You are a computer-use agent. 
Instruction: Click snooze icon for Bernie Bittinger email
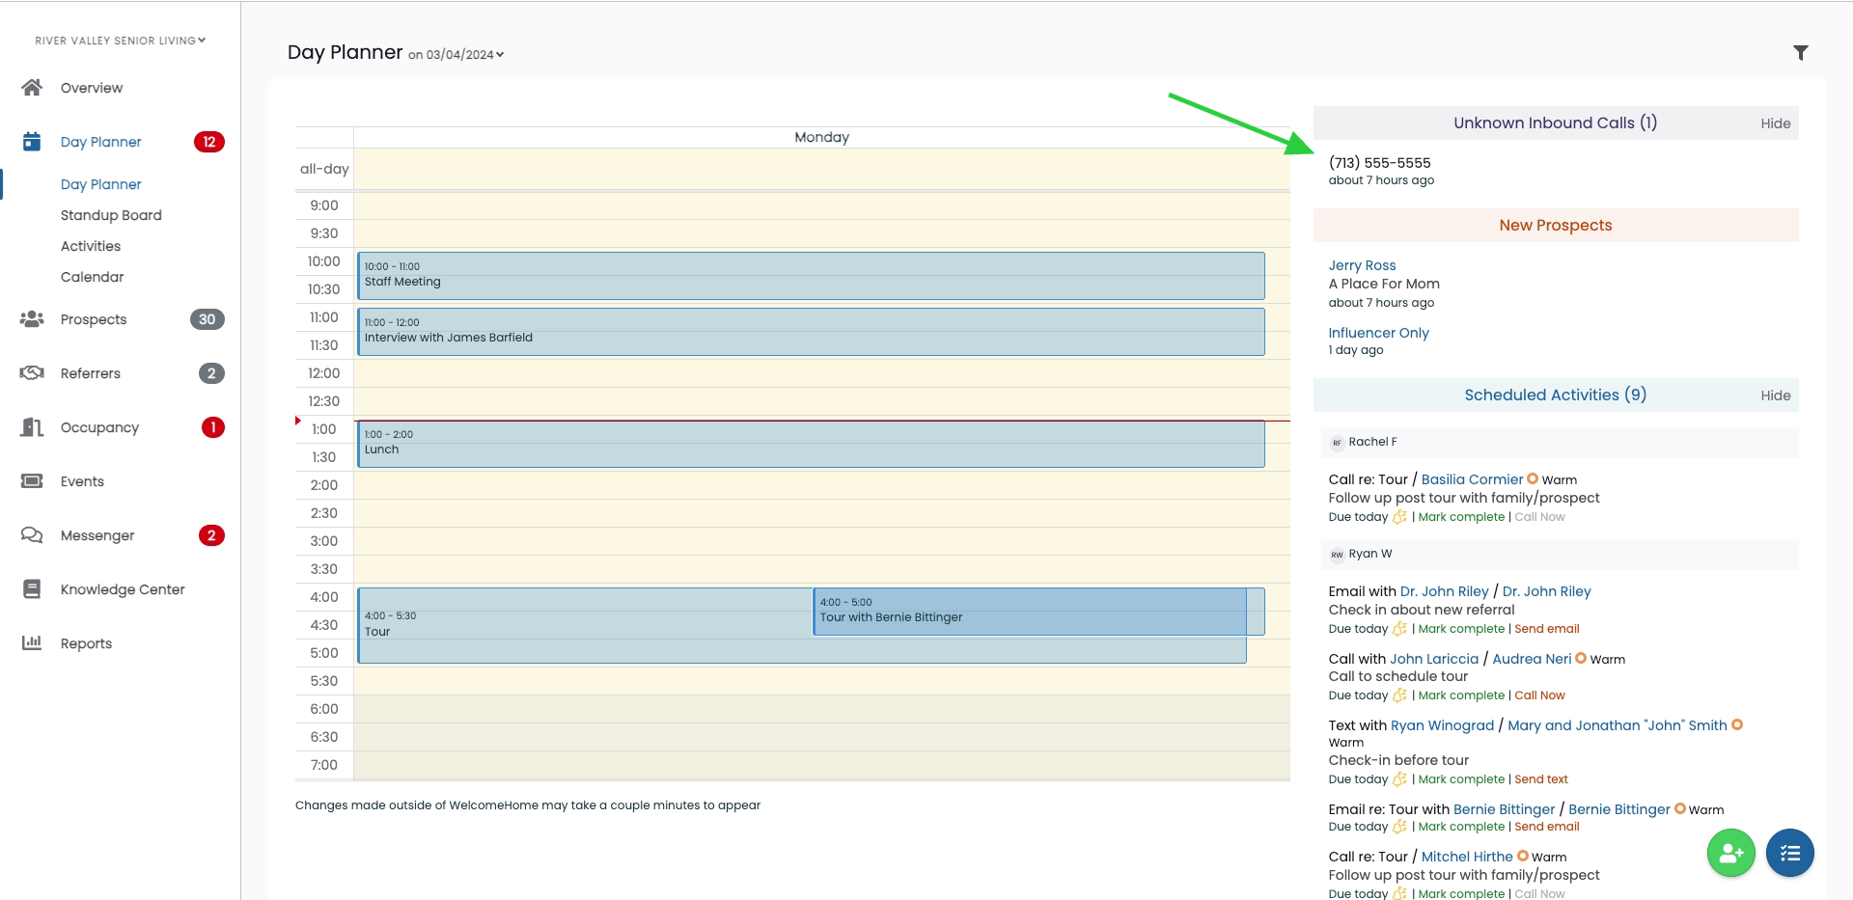click(1399, 827)
